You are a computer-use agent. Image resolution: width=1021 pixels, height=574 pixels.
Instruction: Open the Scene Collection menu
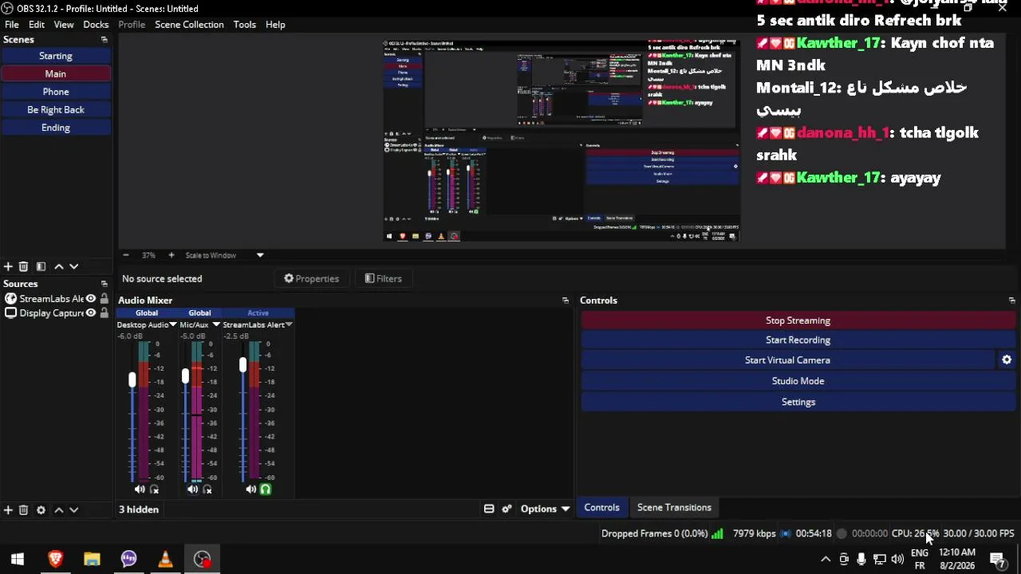click(189, 25)
